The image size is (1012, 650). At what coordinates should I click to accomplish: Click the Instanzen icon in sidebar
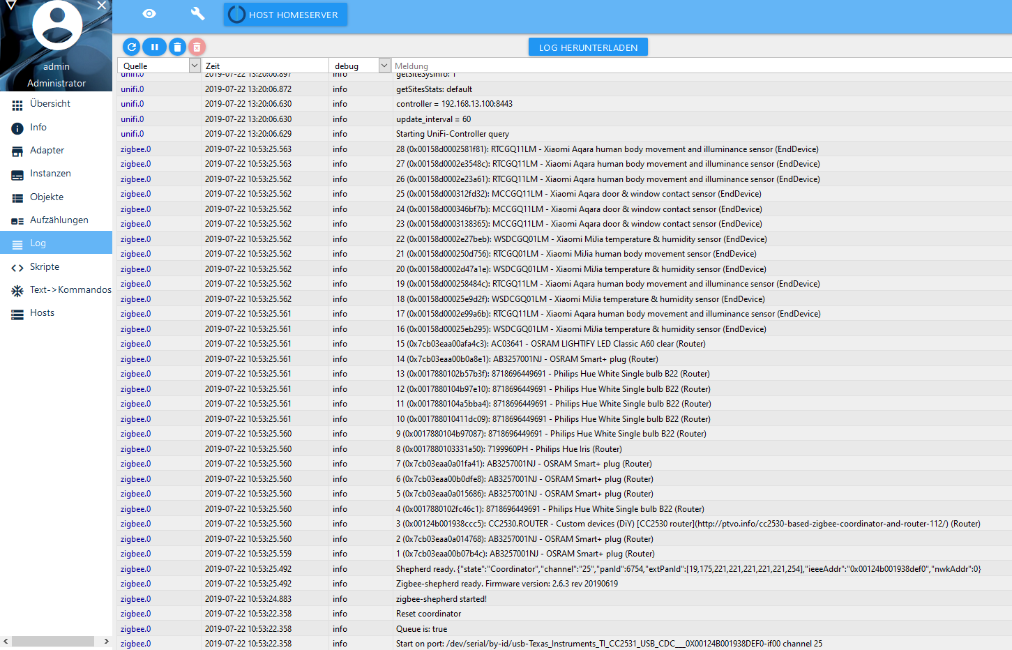coord(17,174)
